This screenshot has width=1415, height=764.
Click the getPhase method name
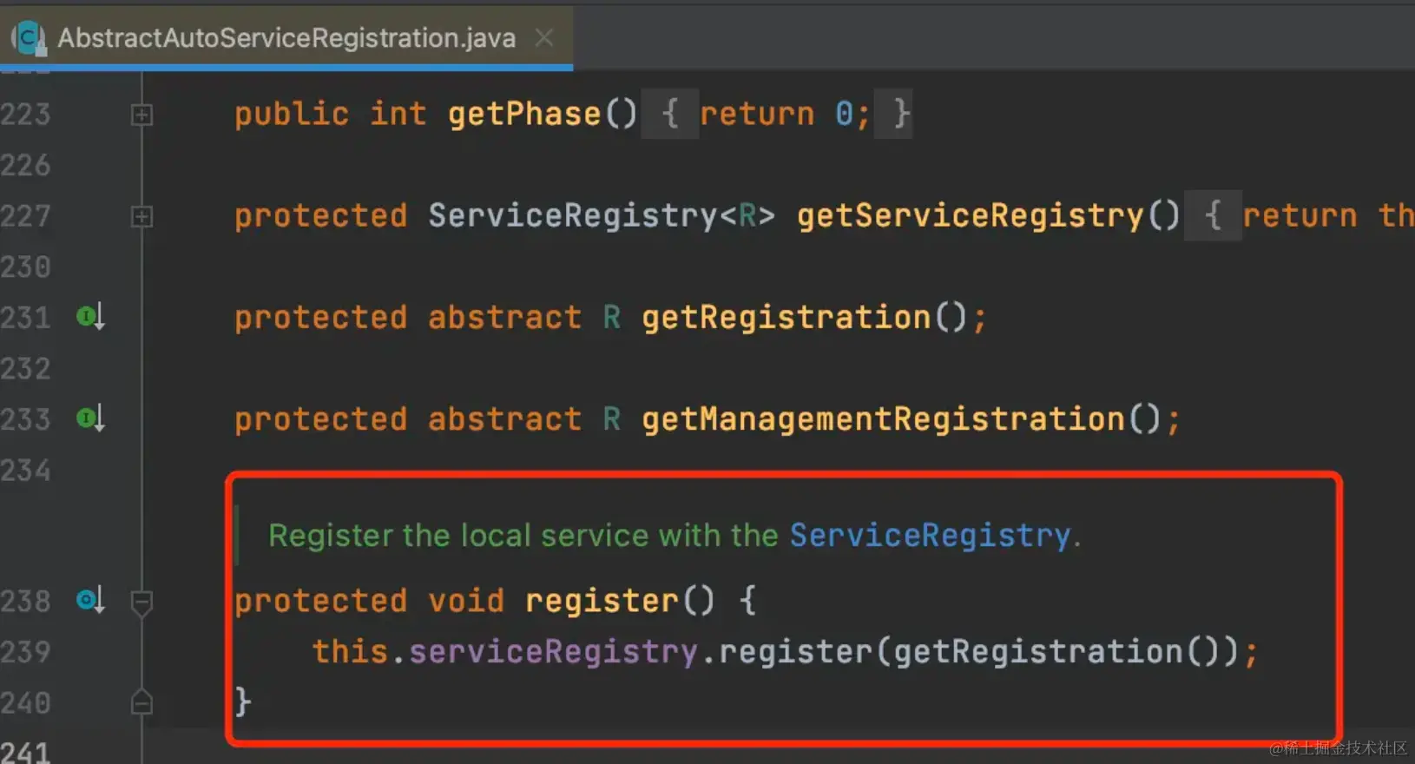click(524, 114)
